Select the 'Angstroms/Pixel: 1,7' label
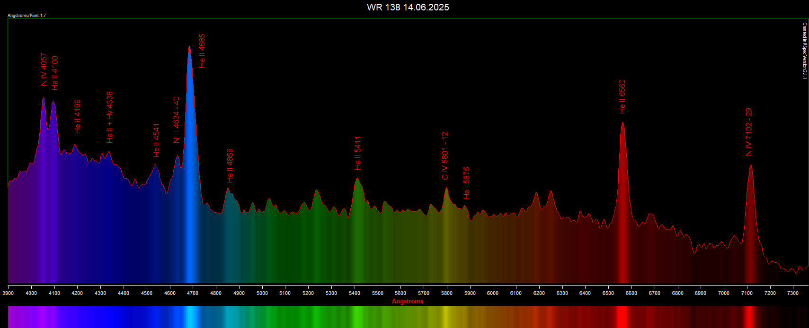 (27, 16)
